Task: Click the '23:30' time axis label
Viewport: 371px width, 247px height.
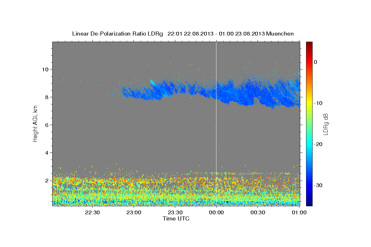Action: [175, 213]
